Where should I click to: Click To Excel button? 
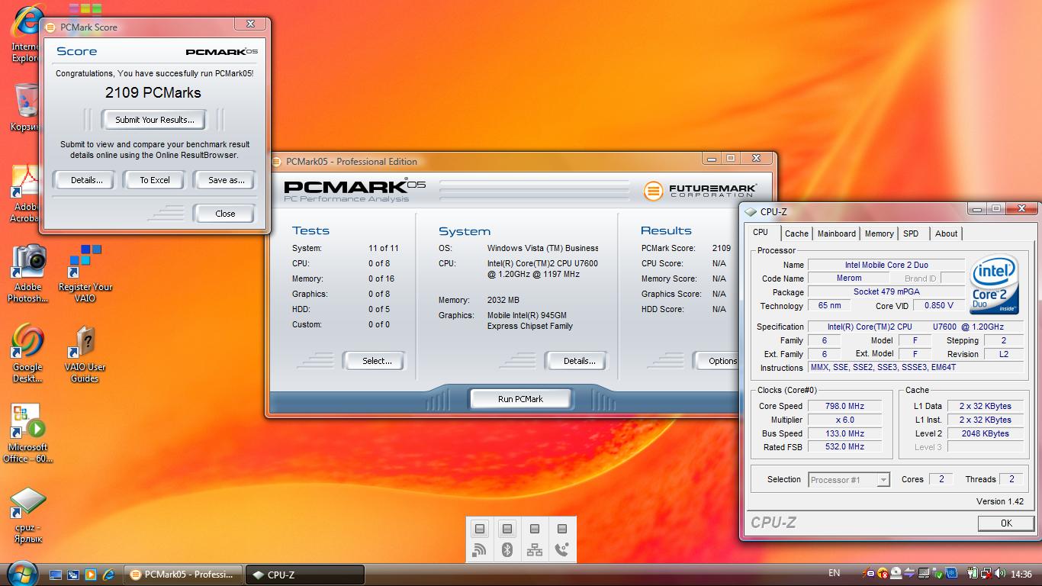[x=155, y=180]
